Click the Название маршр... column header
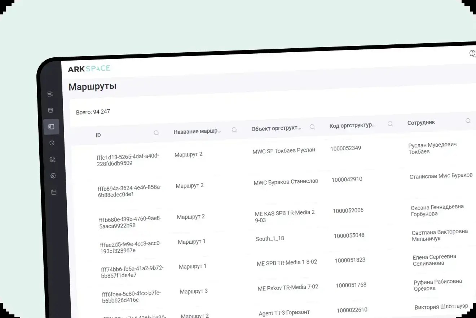 (197, 132)
